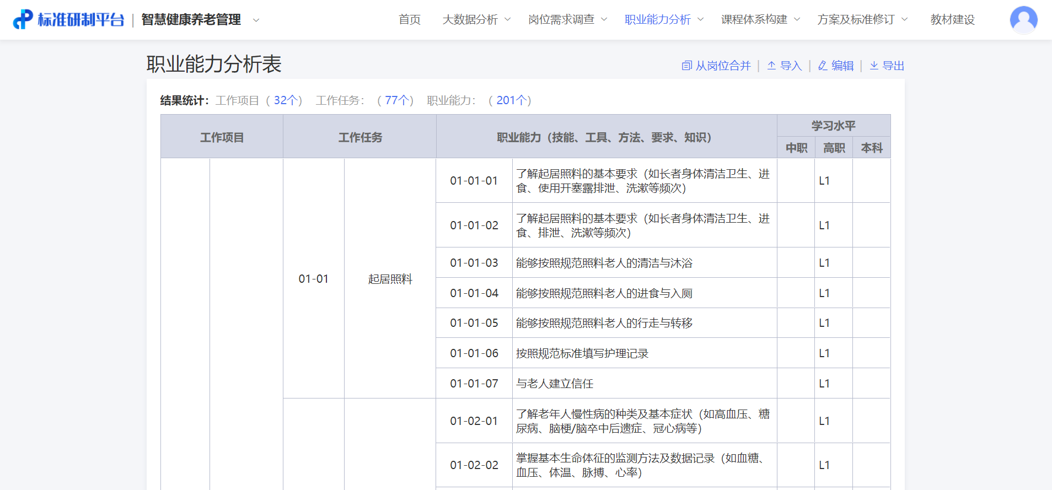Click the 77个 work task count
Screen dimensions: 1052x490
point(397,100)
